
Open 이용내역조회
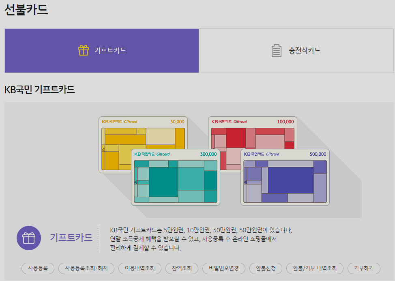click(x=140, y=268)
